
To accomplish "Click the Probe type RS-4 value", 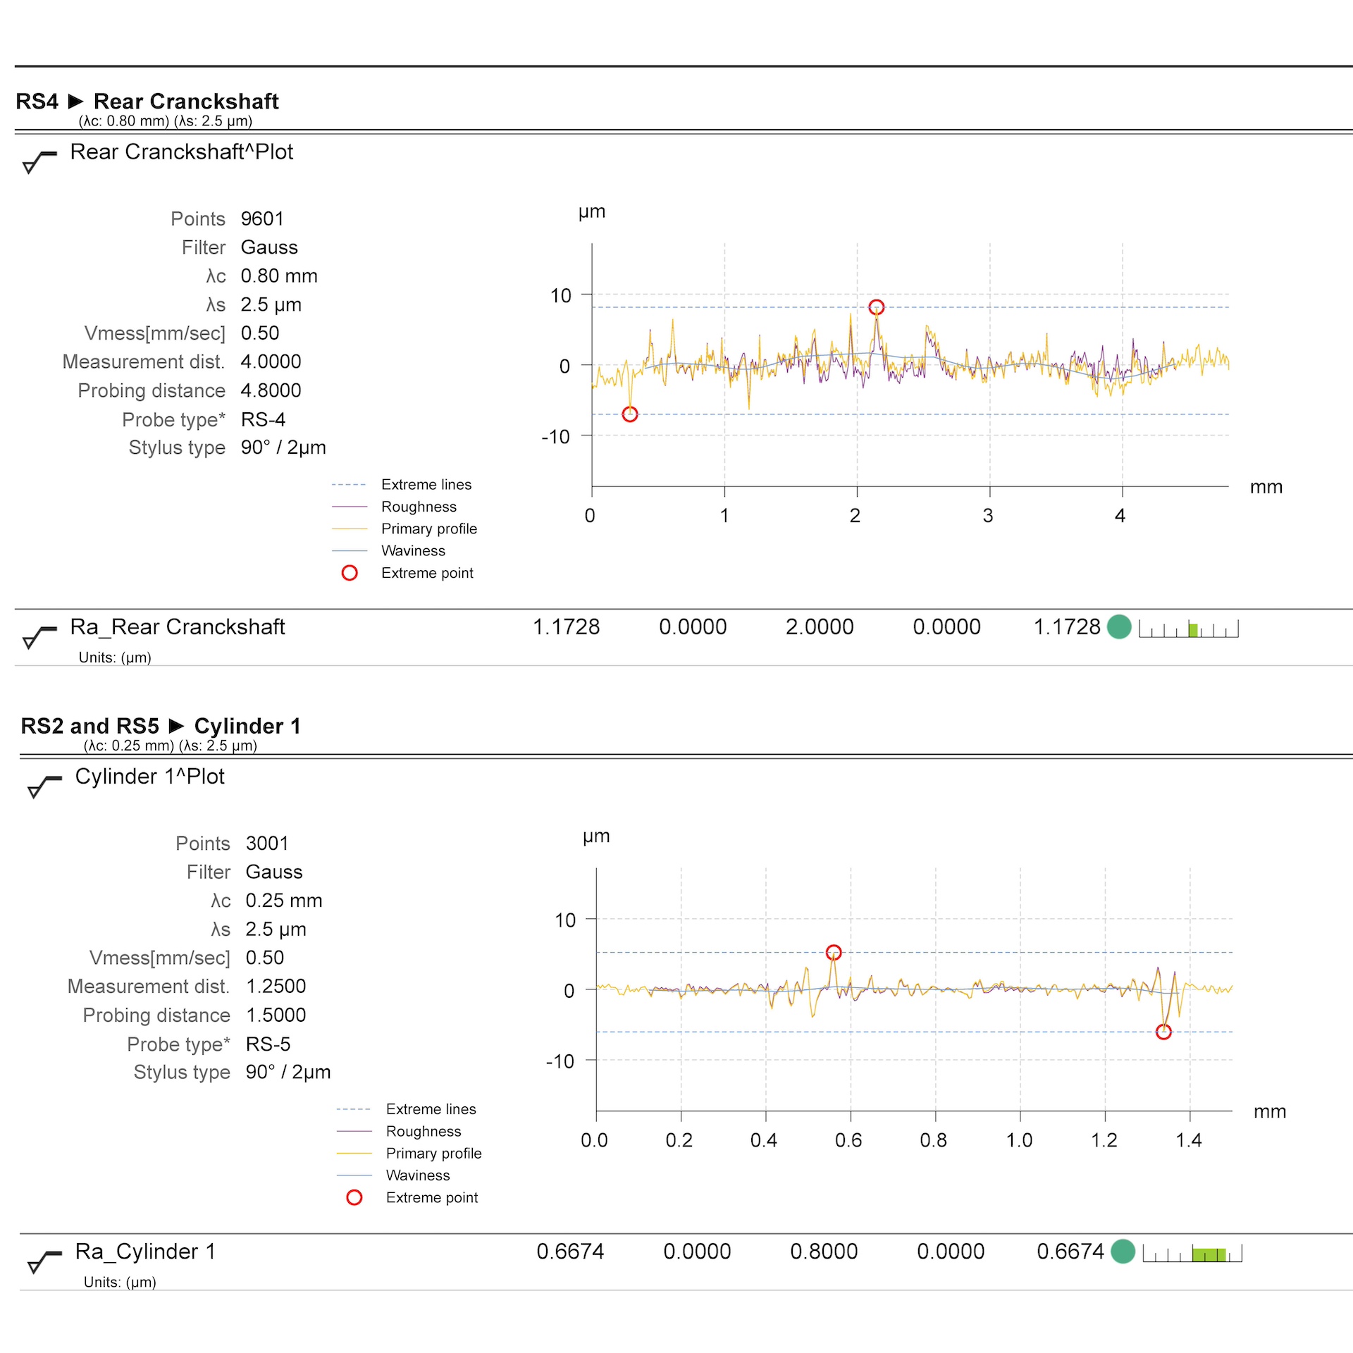I will point(263,419).
